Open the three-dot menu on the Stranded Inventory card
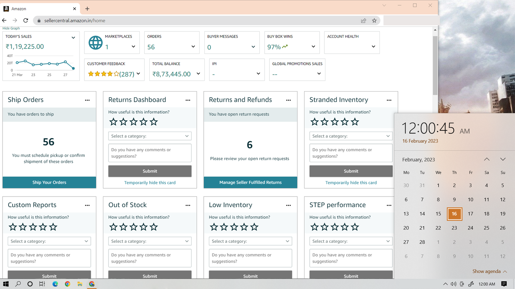This screenshot has height=289, width=515. point(389,100)
